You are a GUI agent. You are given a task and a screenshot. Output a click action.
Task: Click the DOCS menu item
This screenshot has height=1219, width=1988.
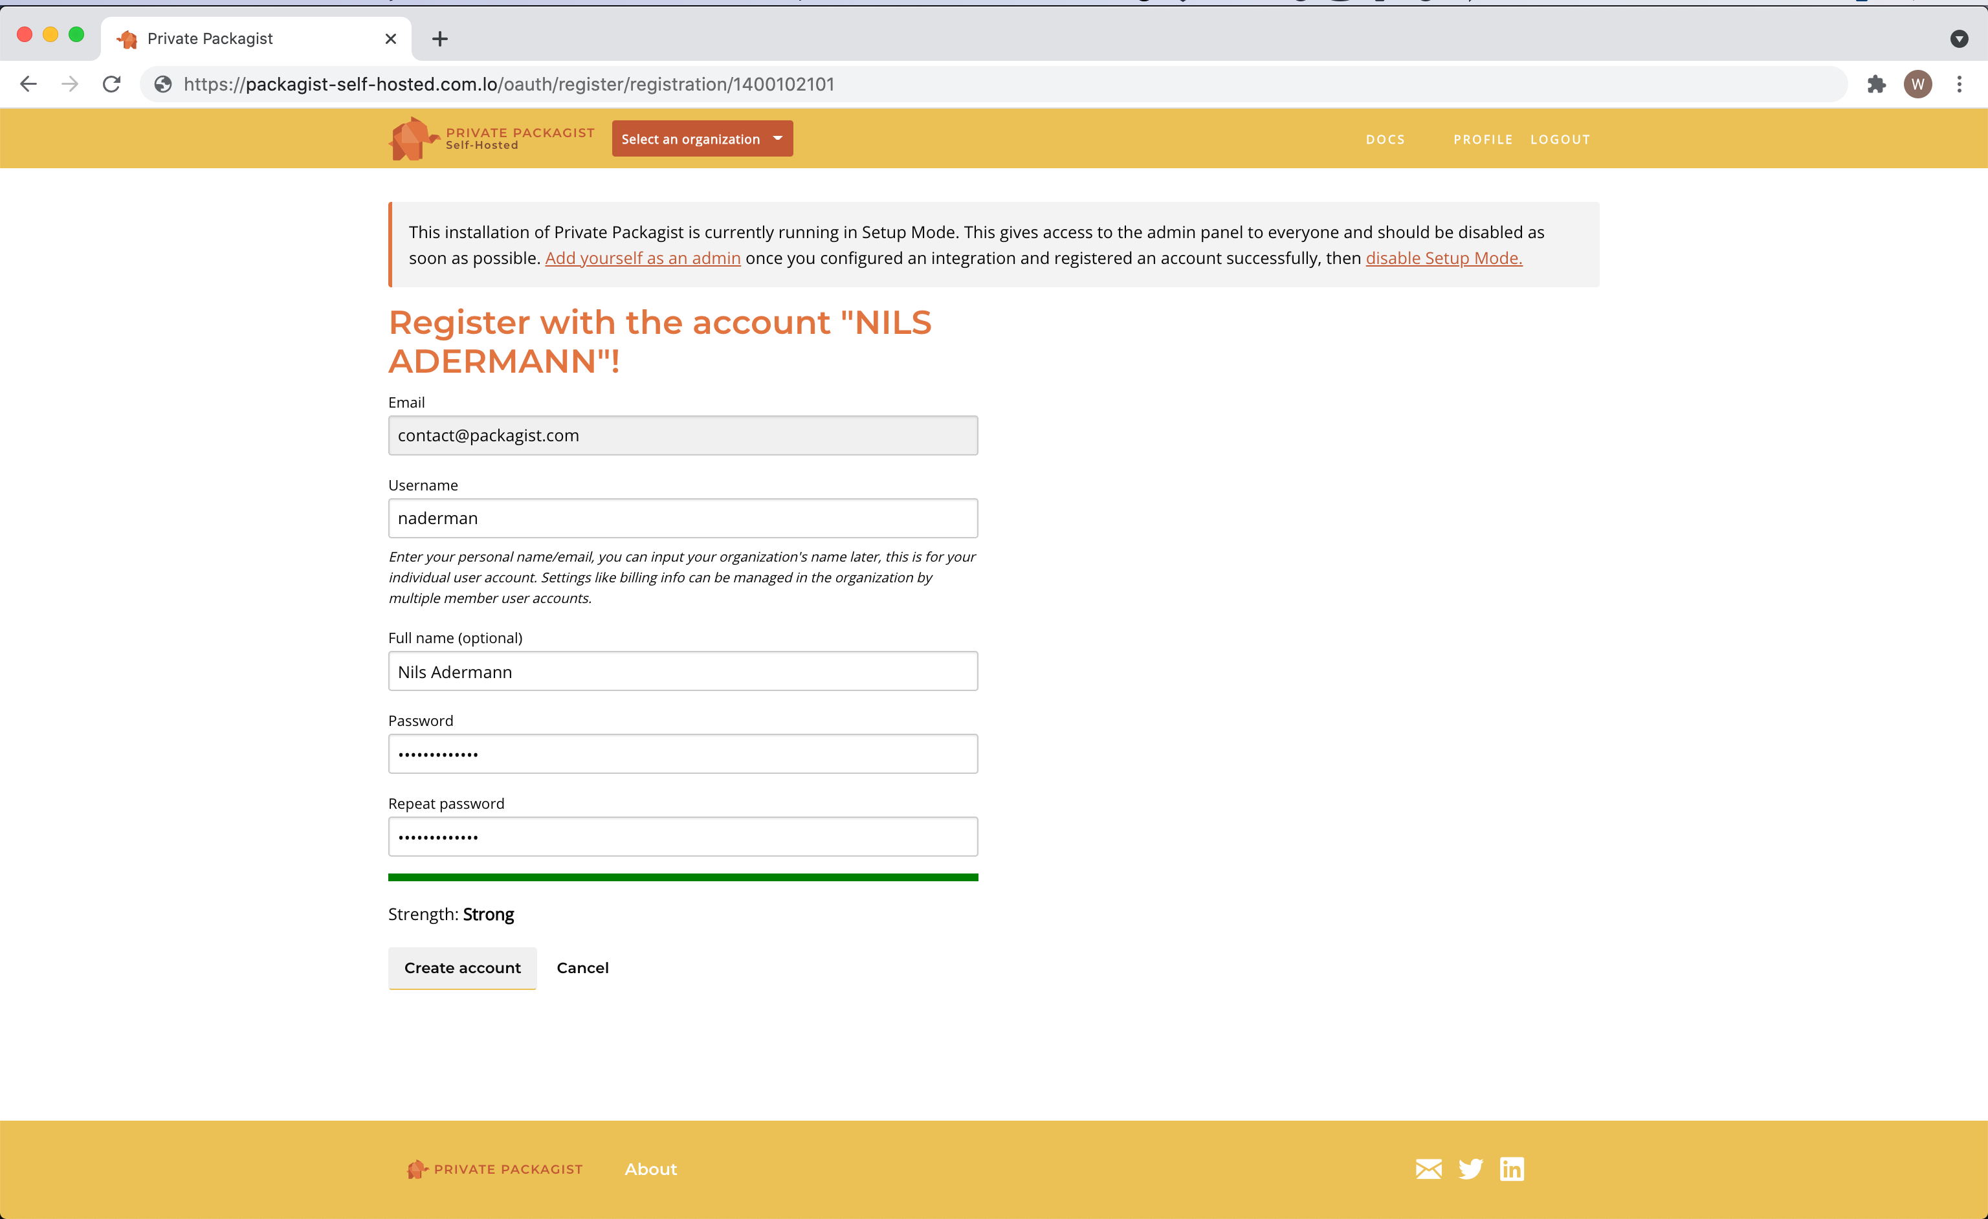click(1386, 138)
